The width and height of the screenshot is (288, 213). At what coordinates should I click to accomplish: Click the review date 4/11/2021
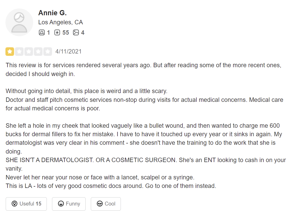(x=69, y=51)
